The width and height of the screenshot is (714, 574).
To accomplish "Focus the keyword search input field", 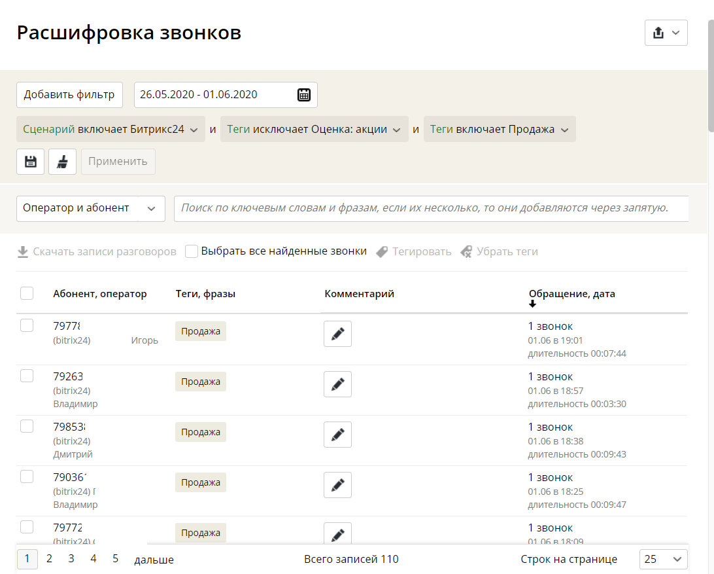I will point(430,209).
